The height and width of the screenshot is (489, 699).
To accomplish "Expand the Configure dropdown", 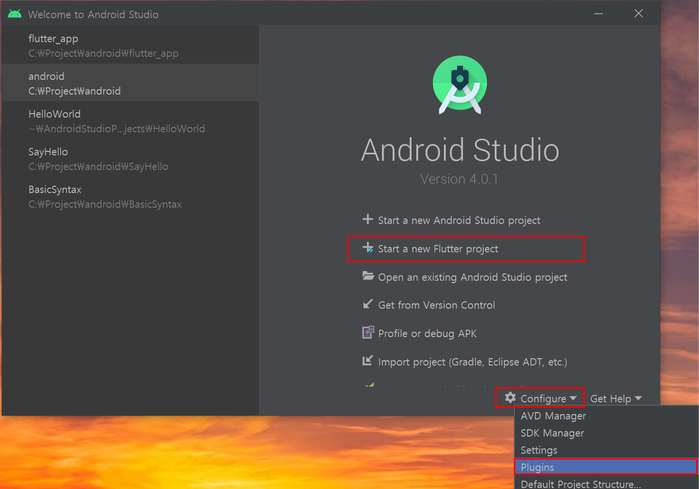I will pyautogui.click(x=540, y=398).
